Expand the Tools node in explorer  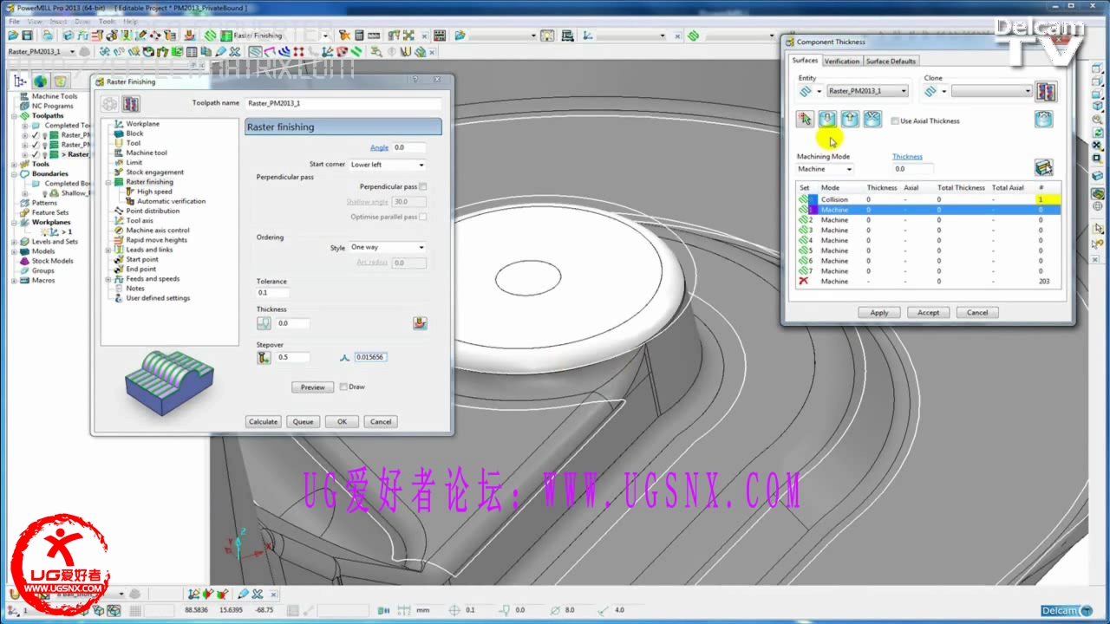pos(15,164)
